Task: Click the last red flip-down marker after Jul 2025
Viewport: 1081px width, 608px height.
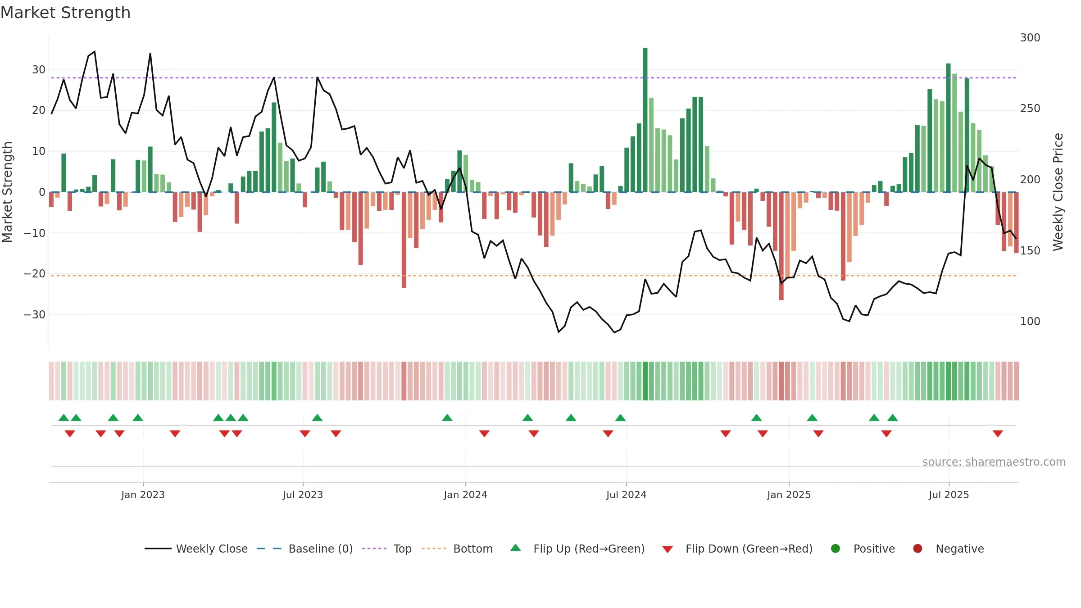Action: click(998, 434)
